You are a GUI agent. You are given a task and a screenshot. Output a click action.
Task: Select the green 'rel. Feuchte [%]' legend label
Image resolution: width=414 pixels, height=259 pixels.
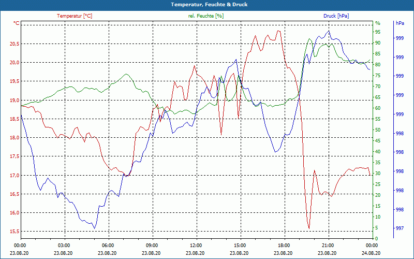click(206, 16)
